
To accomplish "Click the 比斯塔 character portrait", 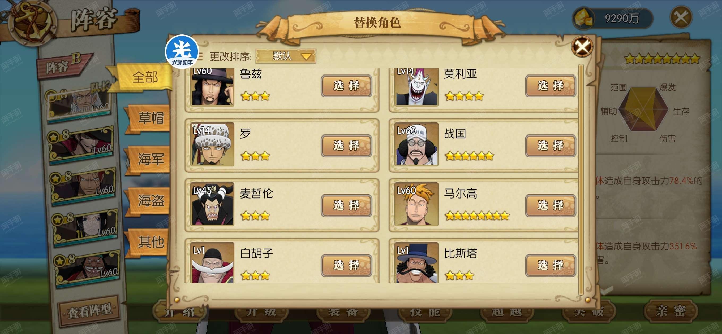I will coord(416,263).
